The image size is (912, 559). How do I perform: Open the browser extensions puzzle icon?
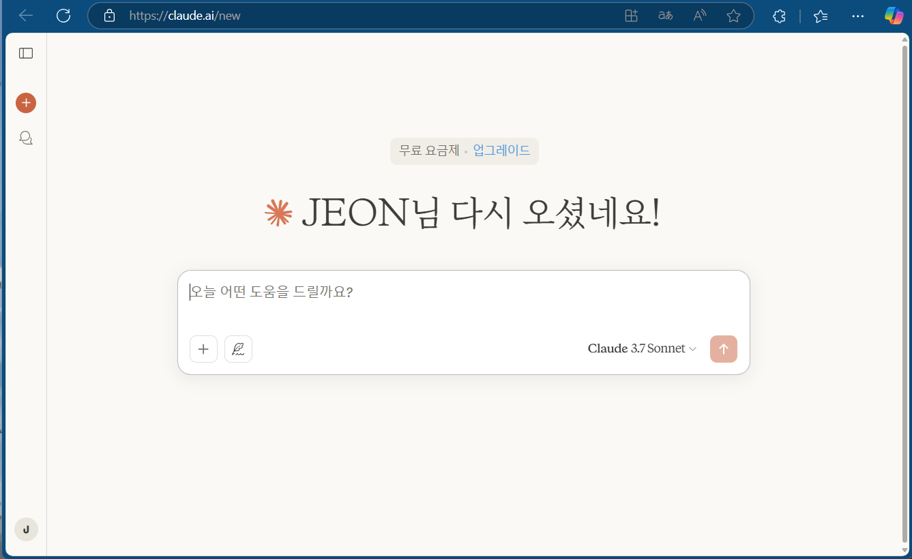(779, 16)
